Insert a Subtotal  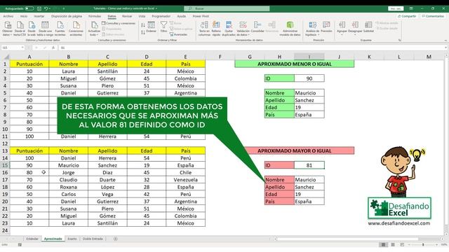(368, 27)
